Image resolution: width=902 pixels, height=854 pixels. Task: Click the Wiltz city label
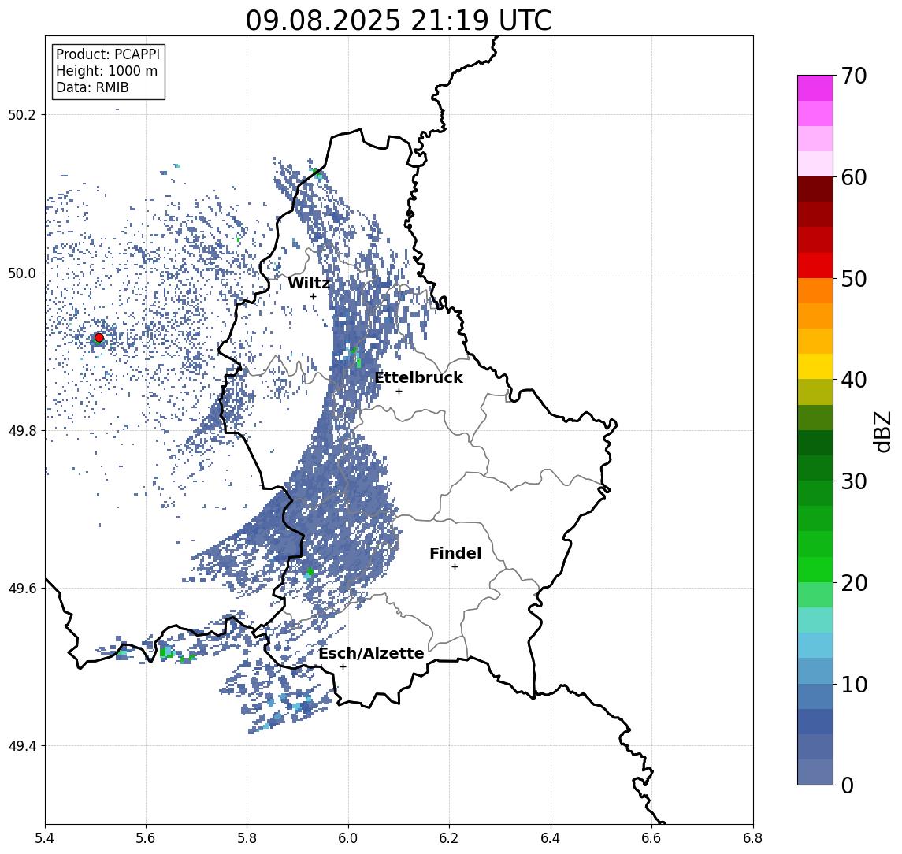point(309,283)
